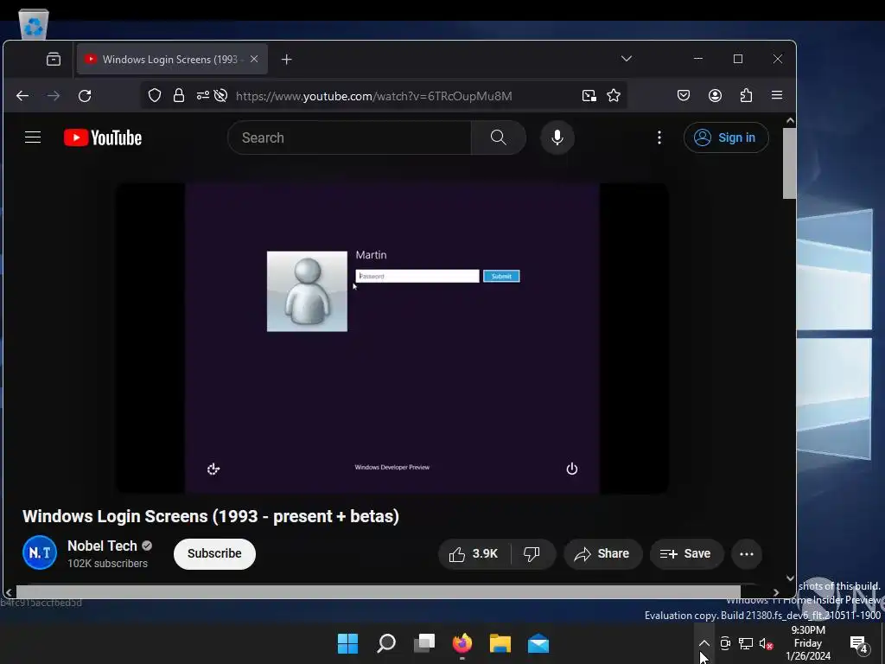885x664 pixels.
Task: Click the page scroll-down arrow
Action: (x=790, y=578)
